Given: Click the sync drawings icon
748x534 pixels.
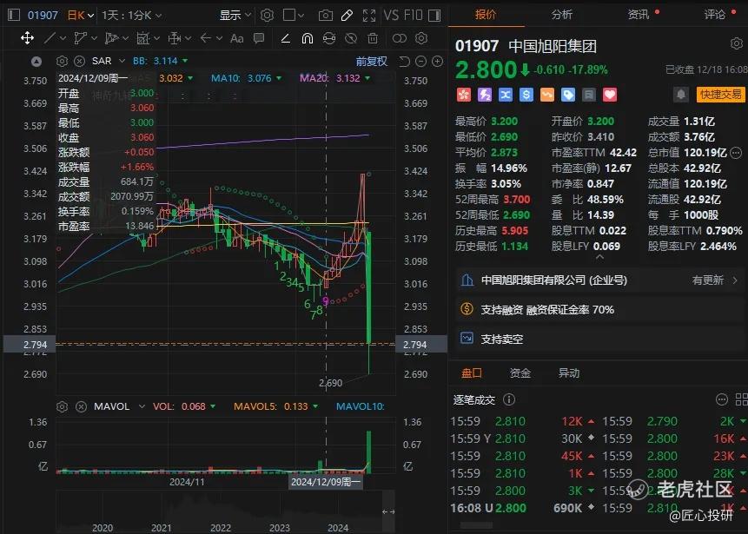Looking at the screenshot, I should pos(329,37).
